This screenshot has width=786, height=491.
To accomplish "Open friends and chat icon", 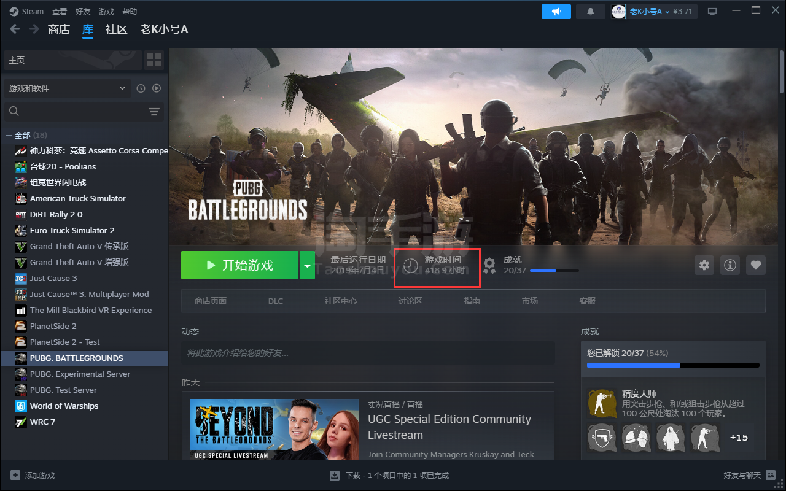I will coord(769,475).
